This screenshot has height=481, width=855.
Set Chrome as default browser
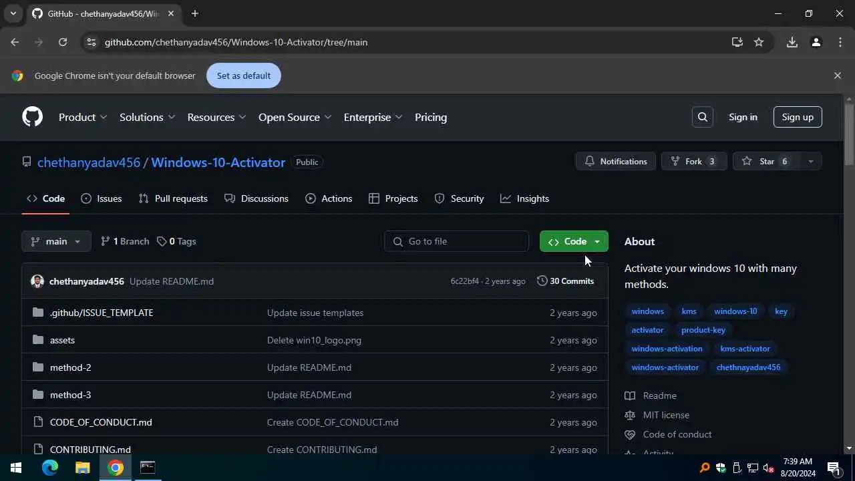(244, 75)
